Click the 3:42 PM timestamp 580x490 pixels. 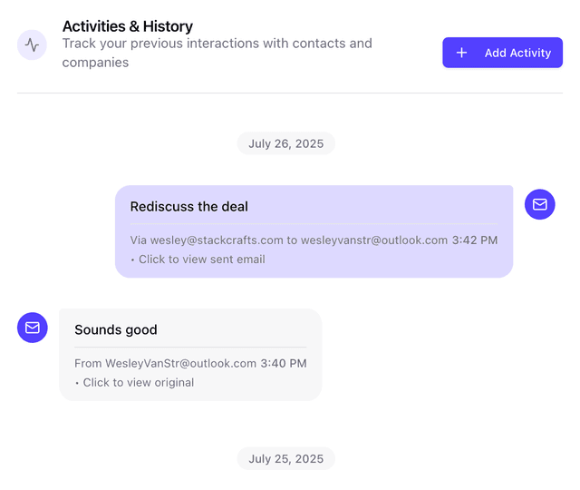475,240
